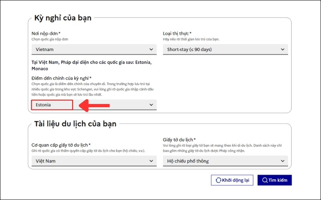Click the refresh icon in Khởi động lại
The image size is (321, 200).
pos(218,180)
